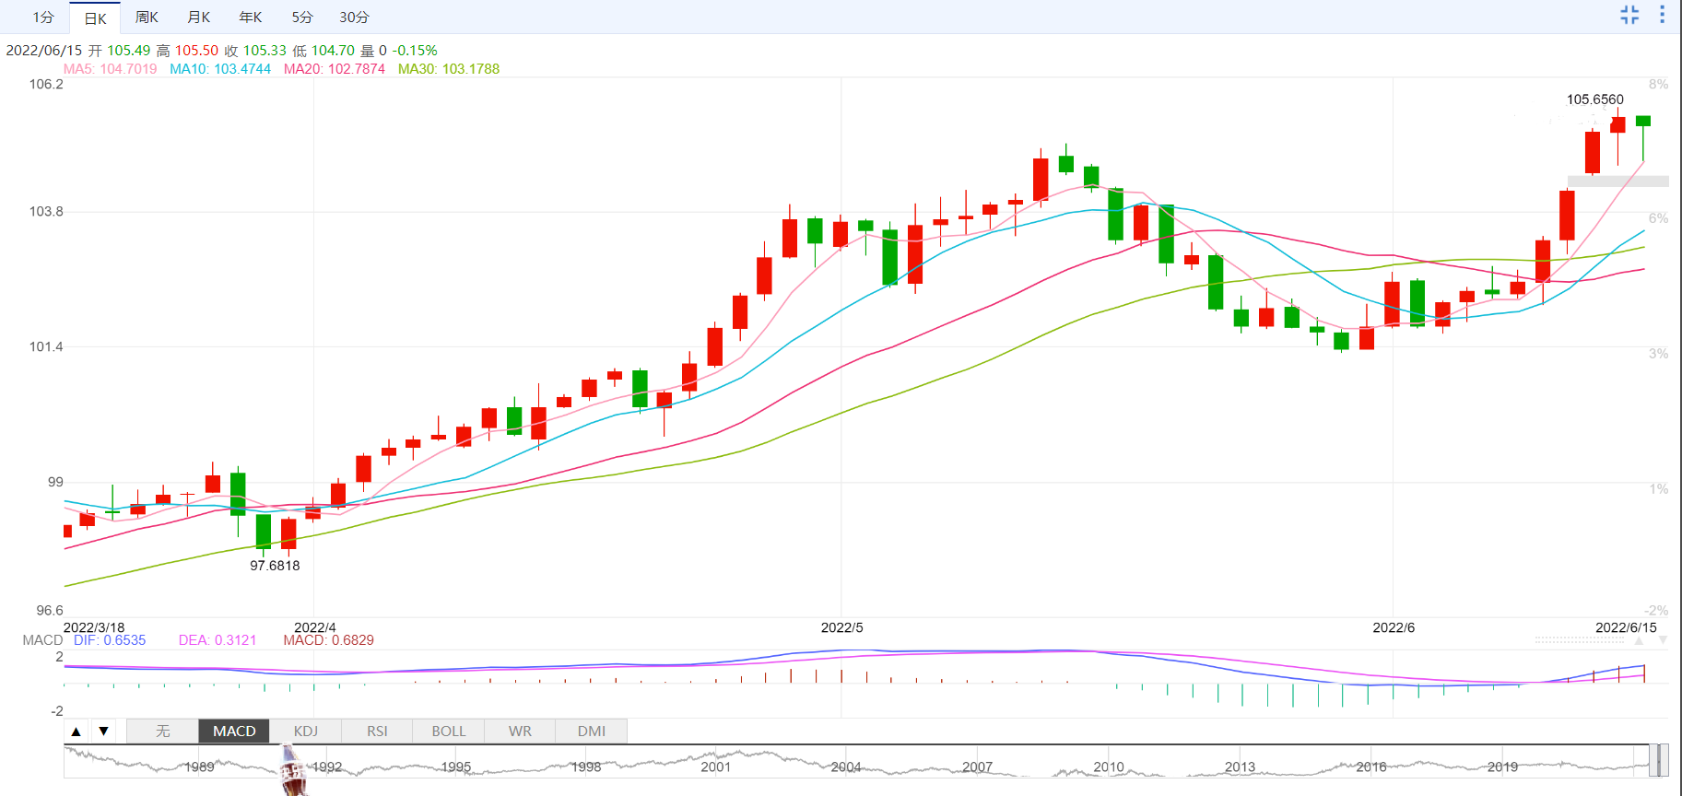Grab the timeline range slider handle

pyautogui.click(x=1659, y=761)
